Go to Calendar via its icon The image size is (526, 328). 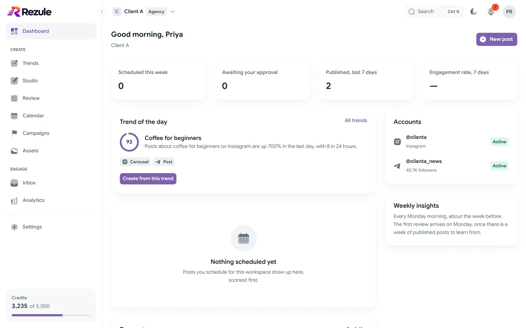click(x=14, y=116)
